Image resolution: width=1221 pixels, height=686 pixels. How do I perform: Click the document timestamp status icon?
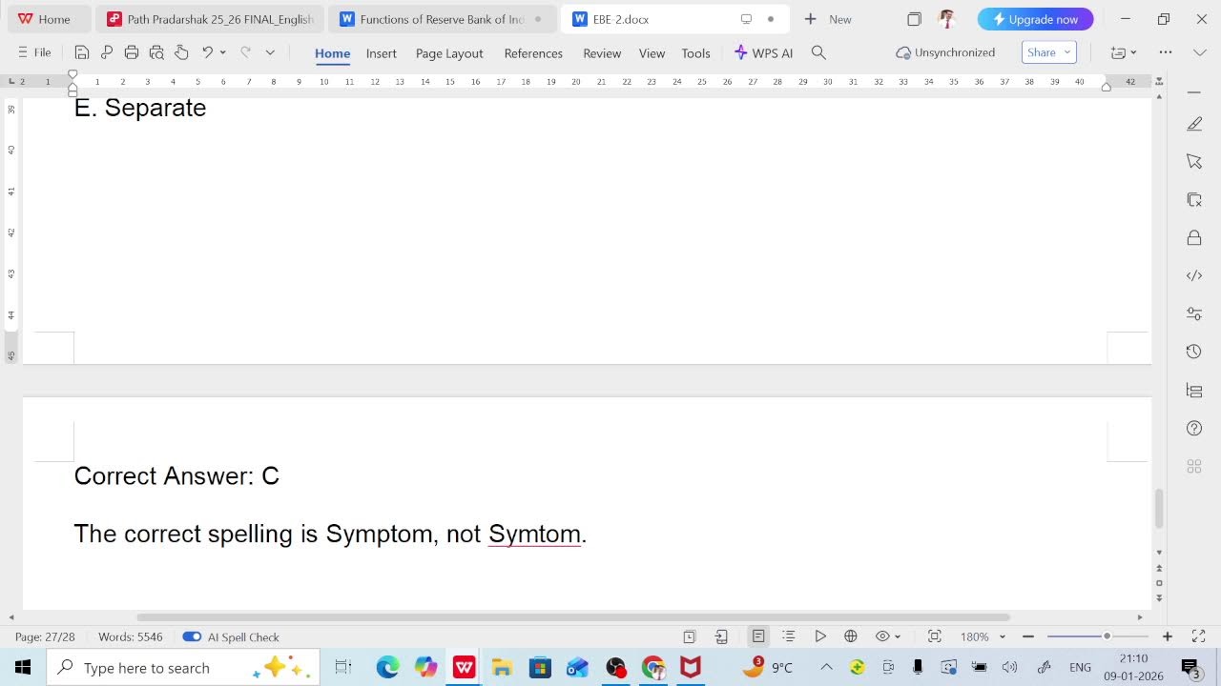click(x=690, y=636)
